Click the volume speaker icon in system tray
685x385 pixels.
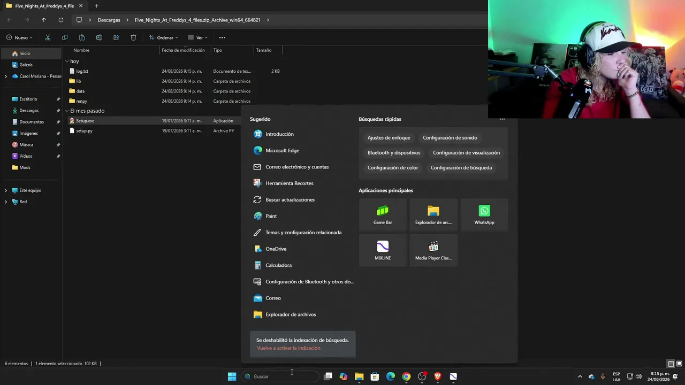(640, 376)
